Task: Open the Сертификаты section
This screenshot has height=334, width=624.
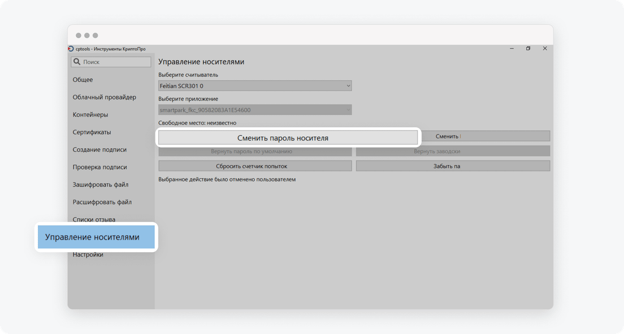Action: click(x=92, y=132)
